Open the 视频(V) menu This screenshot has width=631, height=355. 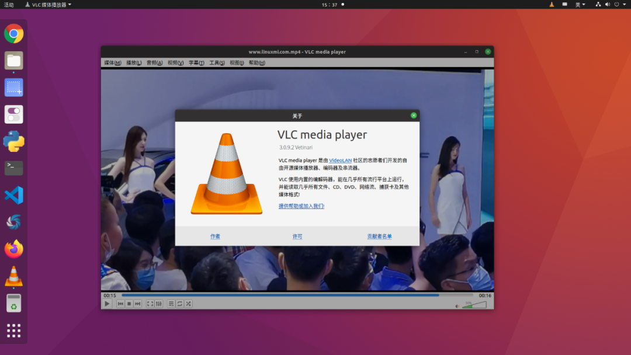pos(175,62)
